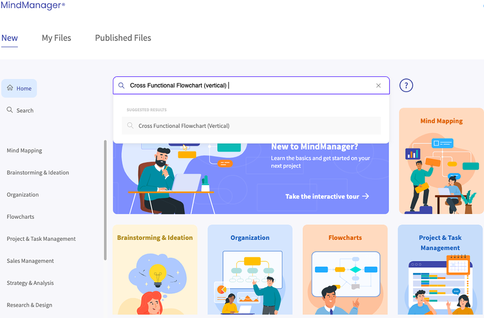484x318 pixels.
Task: Click the Home icon in the sidebar
Action: pyautogui.click(x=10, y=88)
